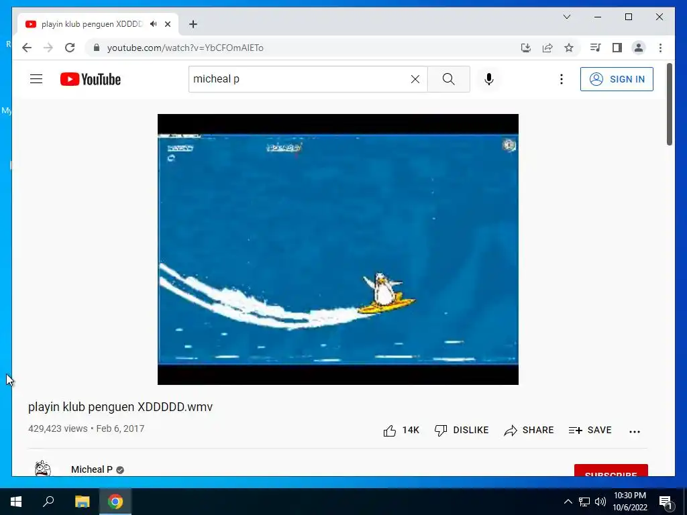Click the page vertical scrollbar thumb
687x515 pixels.
tap(669, 104)
